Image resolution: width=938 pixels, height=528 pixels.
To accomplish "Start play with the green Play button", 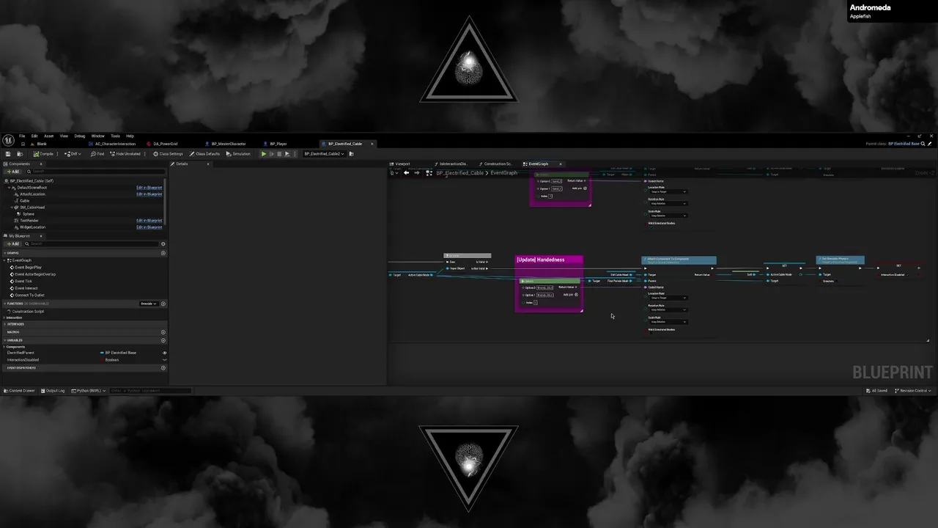I will tap(264, 154).
